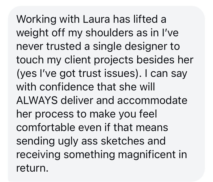Select the word sketches
Image resolution: width=213 pixels, height=182 pixels.
pos(122,141)
